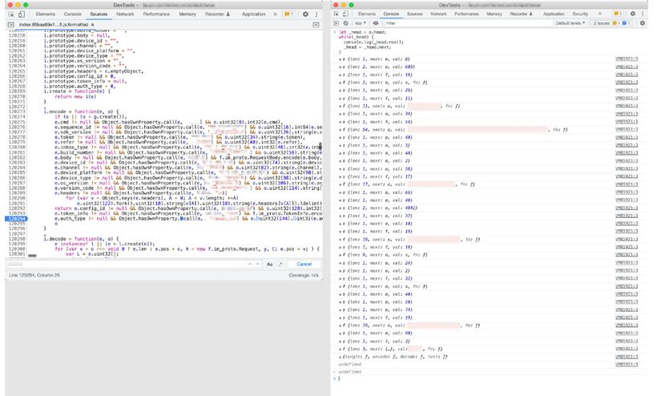This screenshot has width=657, height=396.
Task: Set breakpoint on line number 120298
Action: (17, 239)
